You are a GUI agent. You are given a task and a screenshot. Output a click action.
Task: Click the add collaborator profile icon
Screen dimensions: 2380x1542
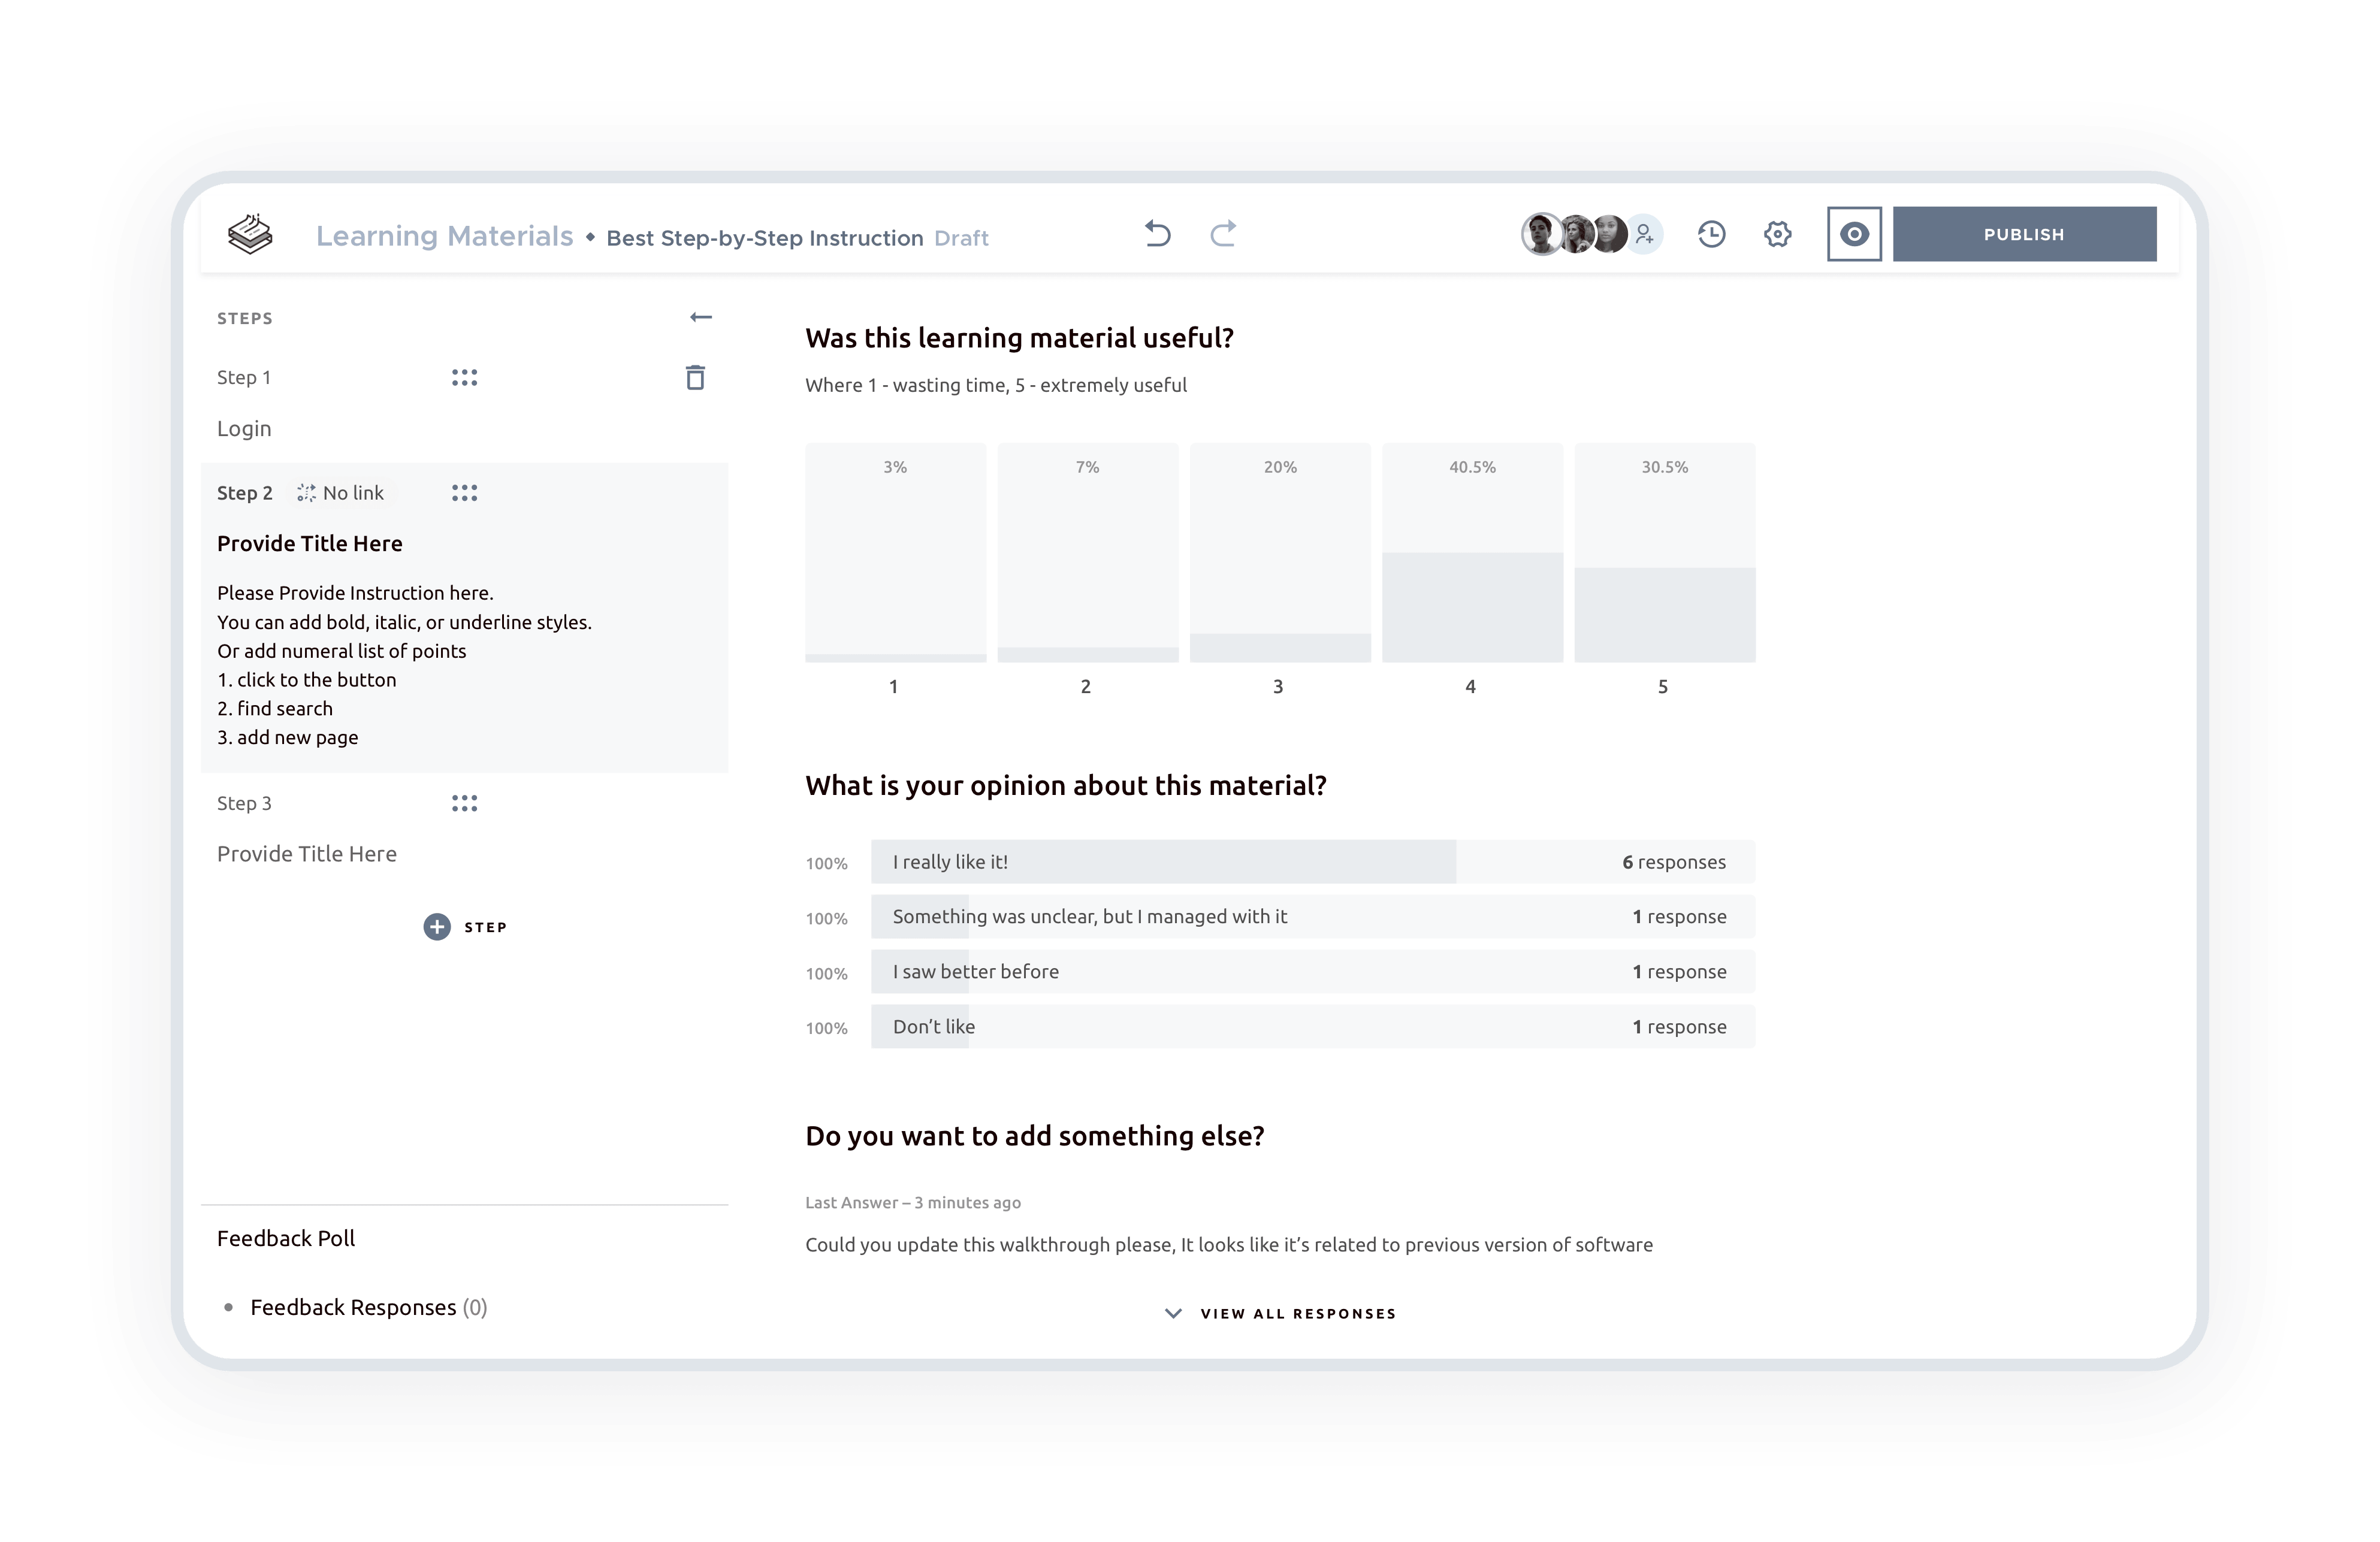tap(1643, 234)
